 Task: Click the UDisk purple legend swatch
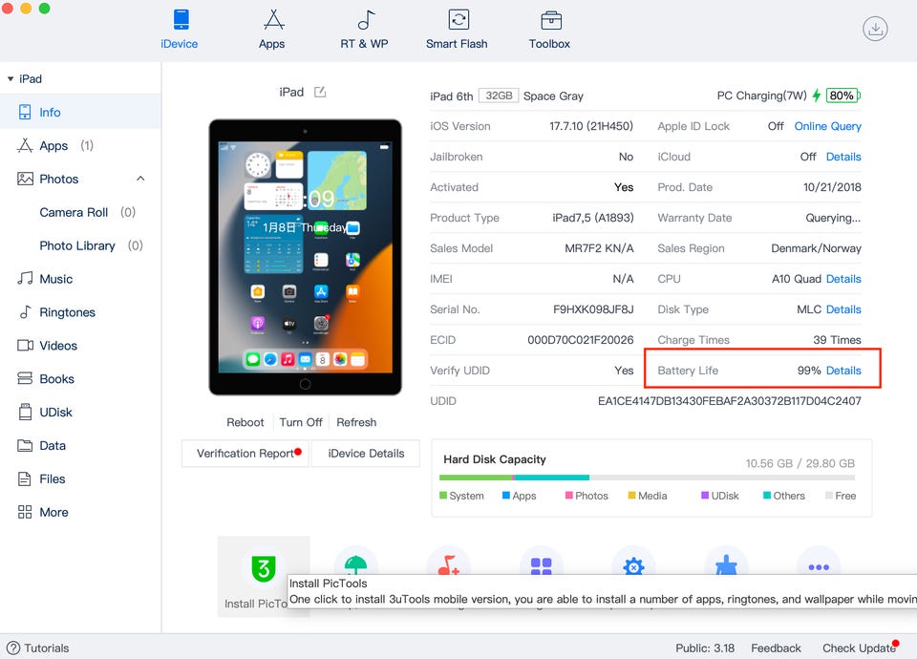(x=705, y=496)
